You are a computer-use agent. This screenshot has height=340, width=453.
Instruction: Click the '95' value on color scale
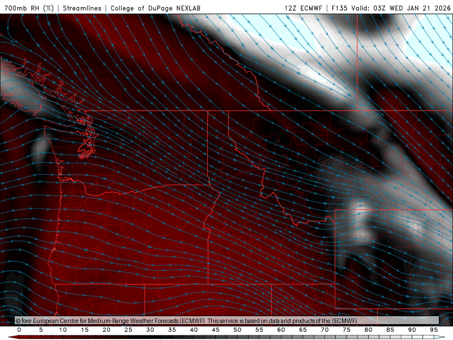click(x=434, y=330)
